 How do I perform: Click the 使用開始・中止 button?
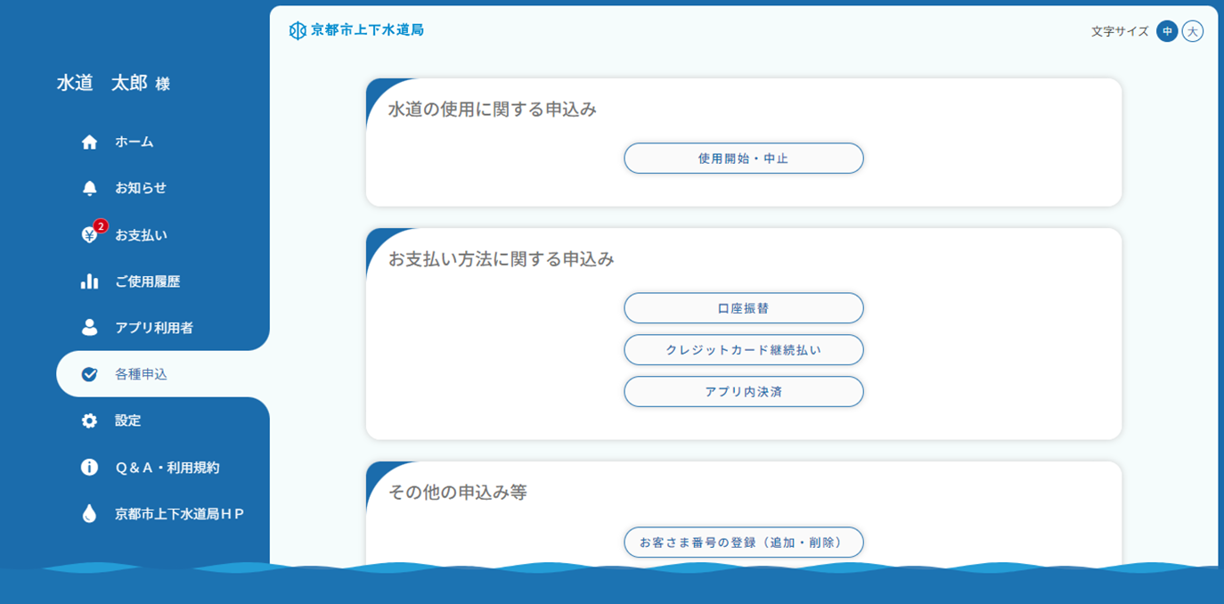pos(744,159)
